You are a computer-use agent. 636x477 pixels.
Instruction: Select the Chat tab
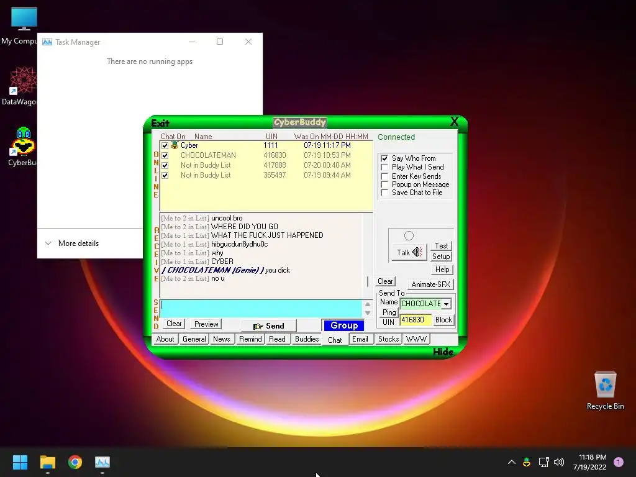pos(335,340)
